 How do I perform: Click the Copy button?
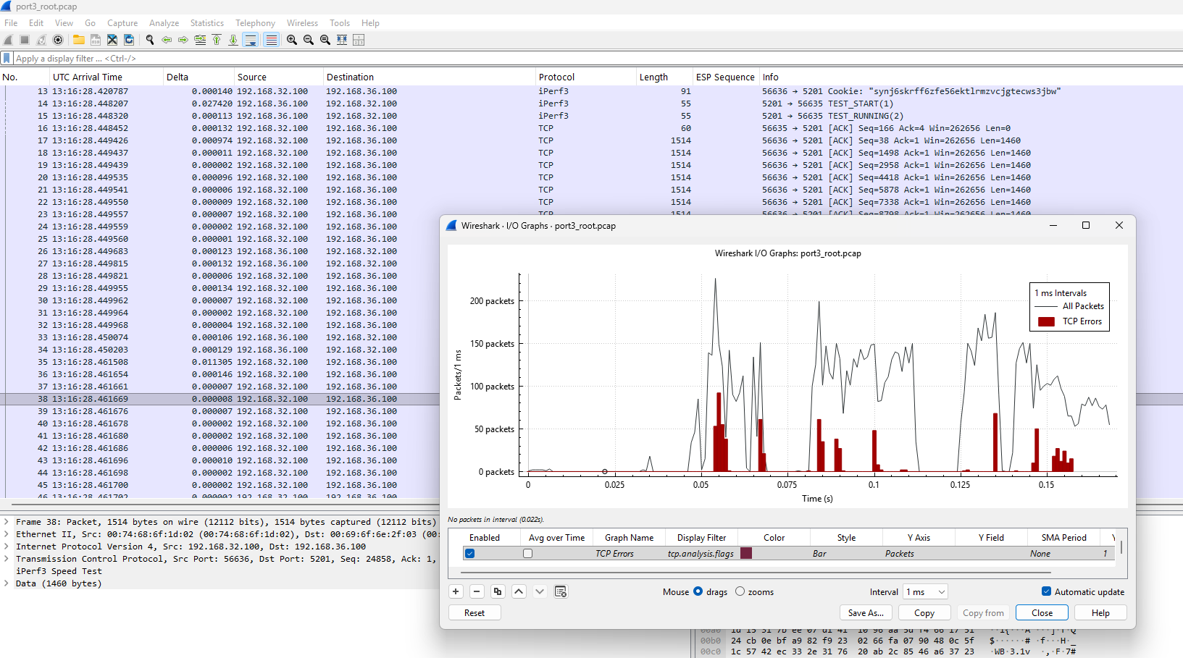[x=924, y=612]
